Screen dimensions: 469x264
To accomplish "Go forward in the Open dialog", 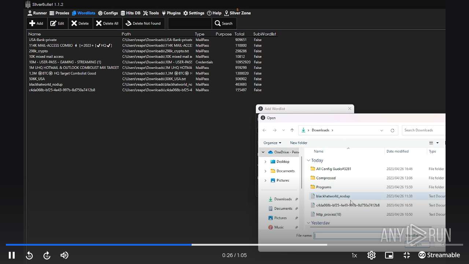I will 274,130.
